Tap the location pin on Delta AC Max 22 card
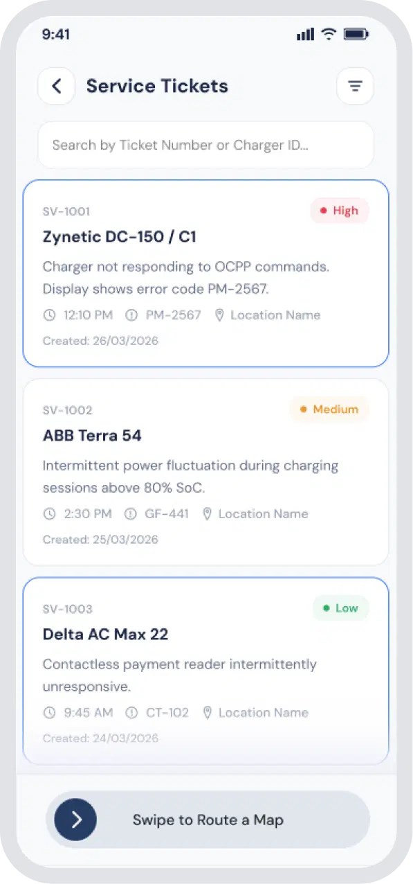 click(207, 713)
